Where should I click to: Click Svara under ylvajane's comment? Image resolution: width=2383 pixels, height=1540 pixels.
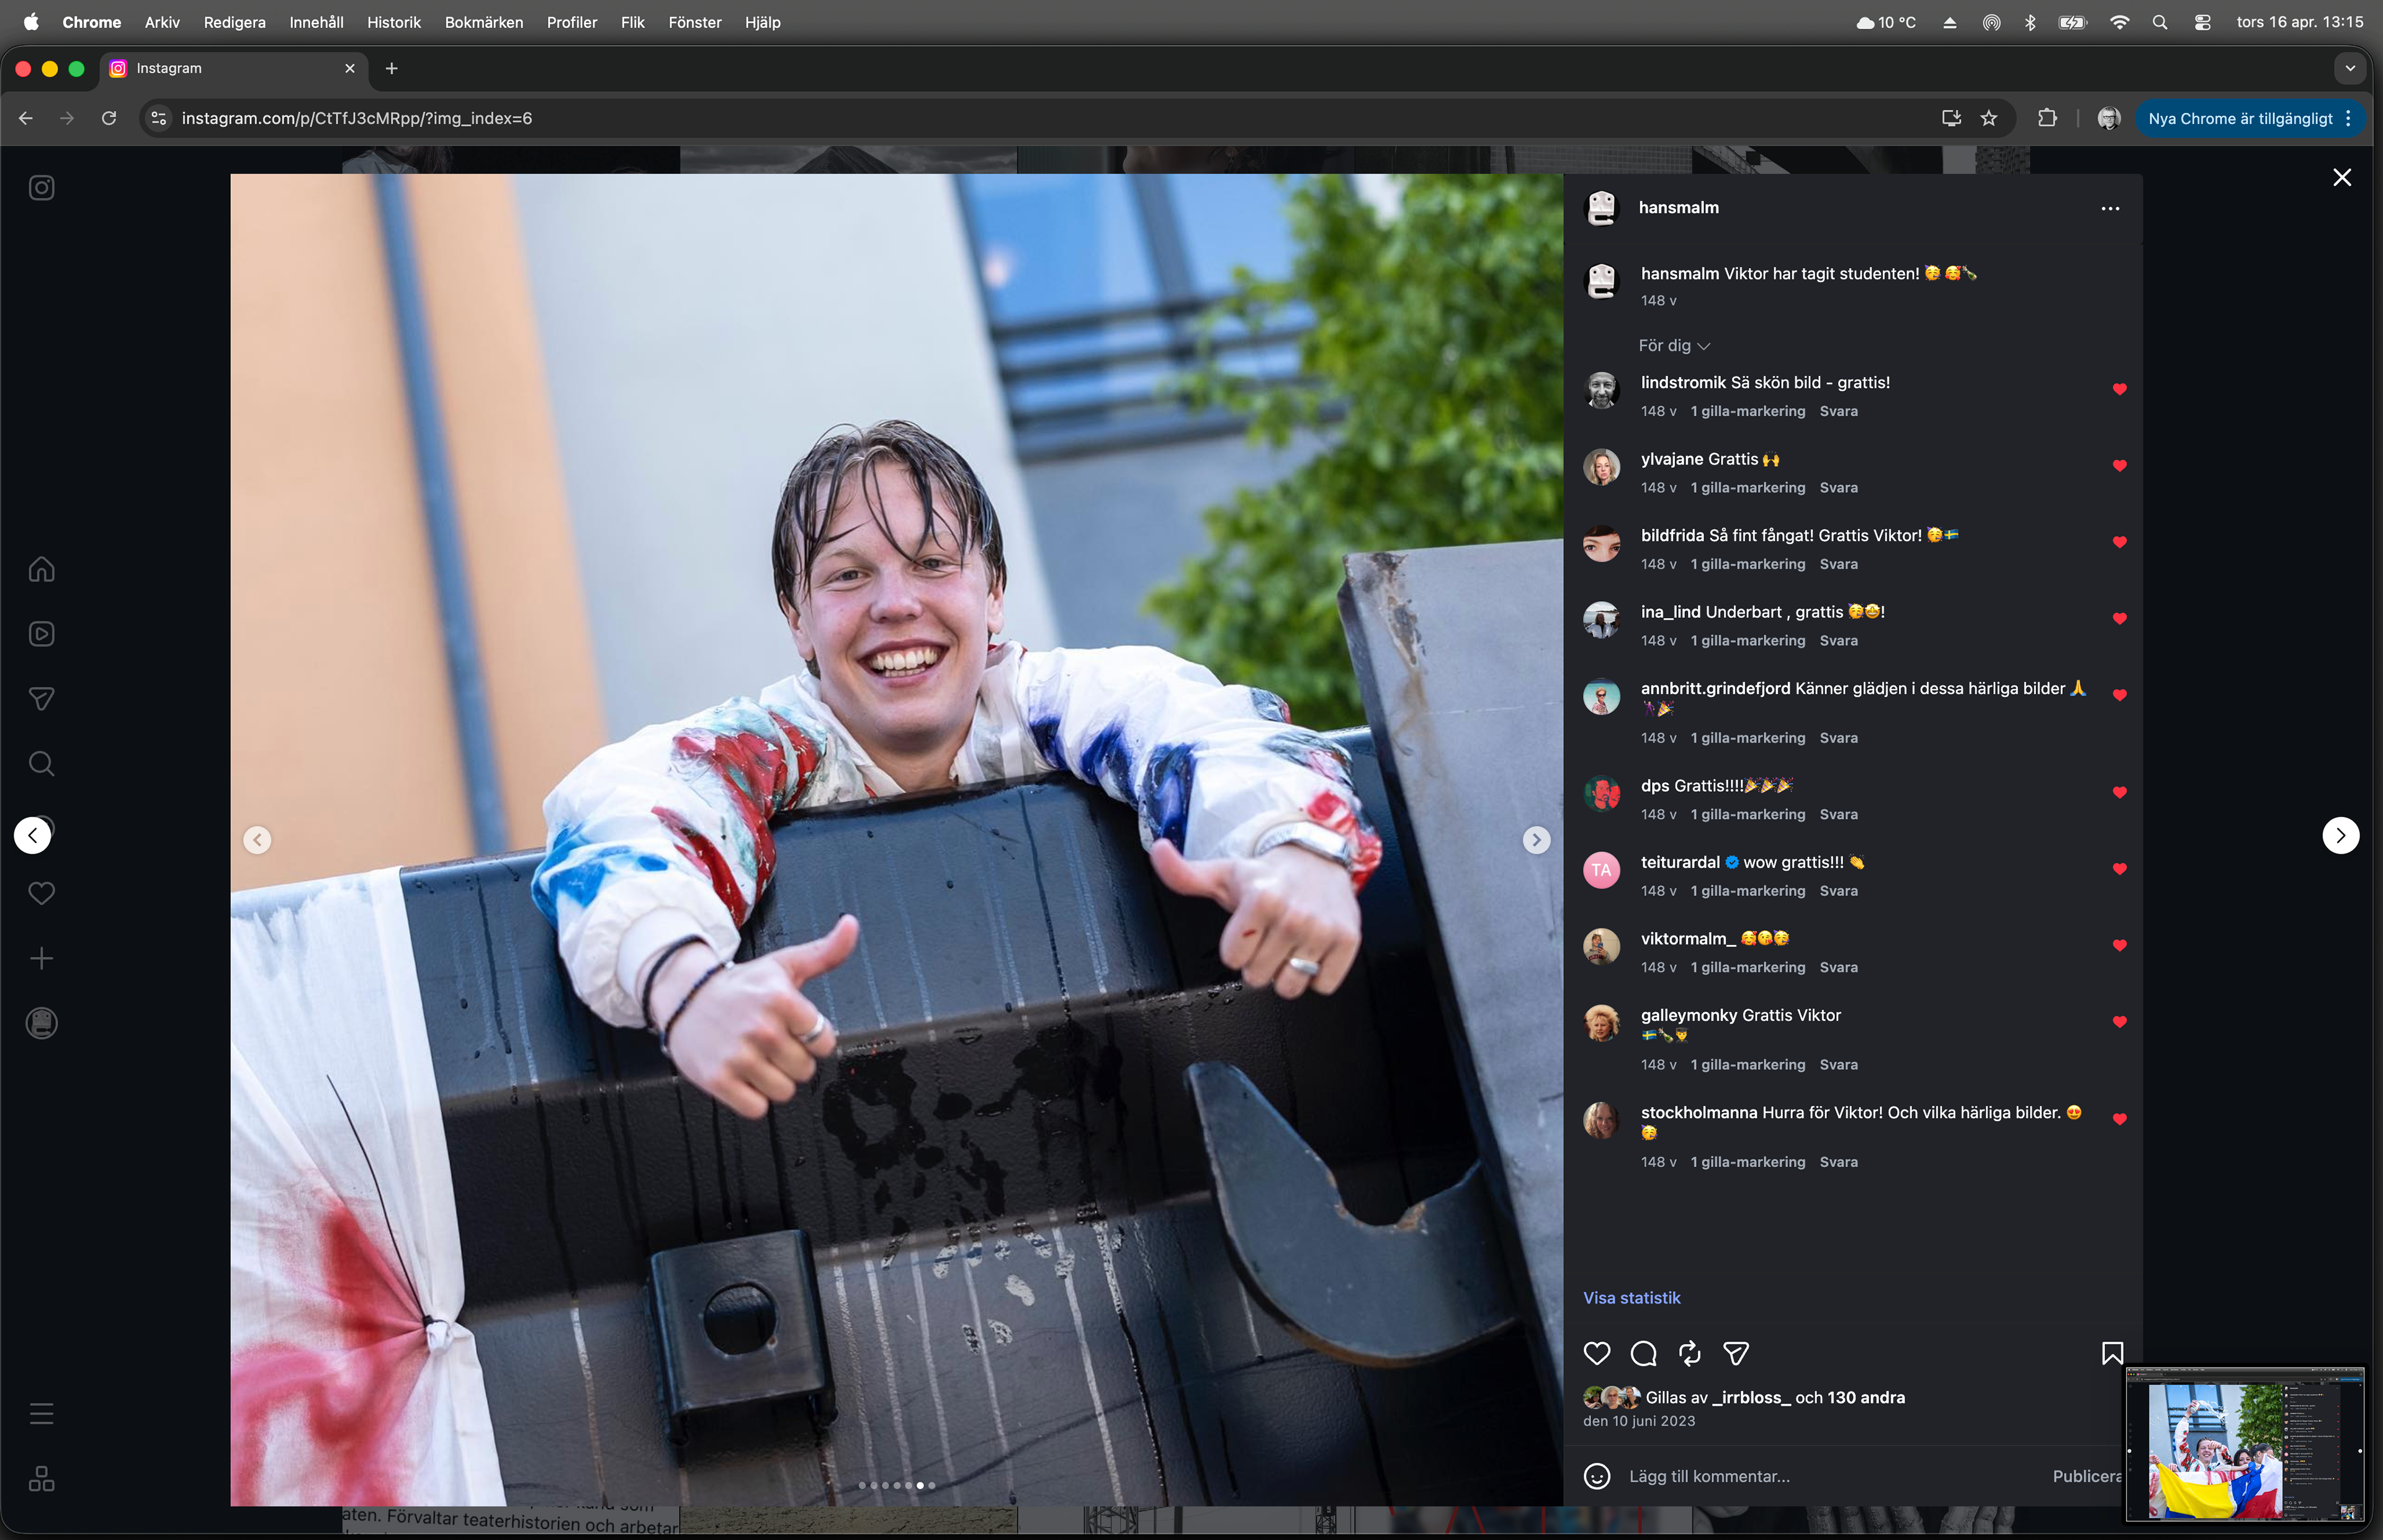tap(1838, 488)
